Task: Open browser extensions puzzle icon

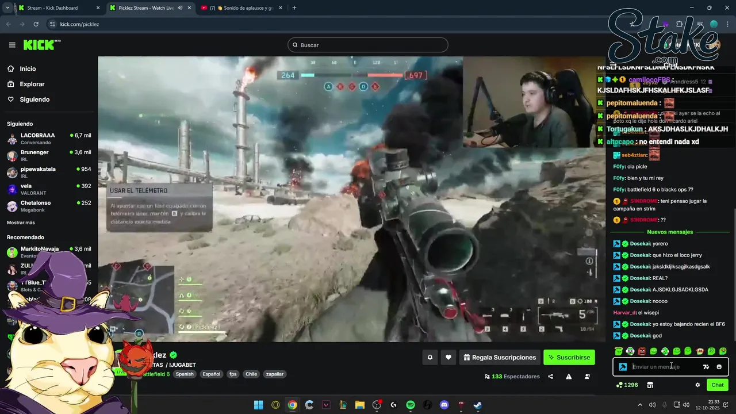Action: point(680,24)
